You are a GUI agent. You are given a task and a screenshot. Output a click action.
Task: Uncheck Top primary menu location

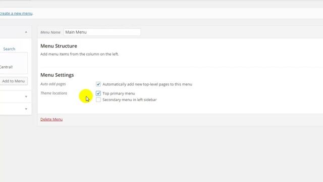98,93
